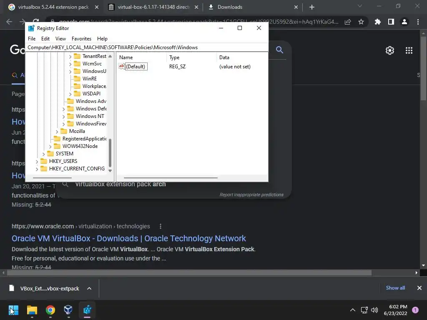The image size is (427, 320).
Task: Open the Google apps grid
Action: [409, 50]
